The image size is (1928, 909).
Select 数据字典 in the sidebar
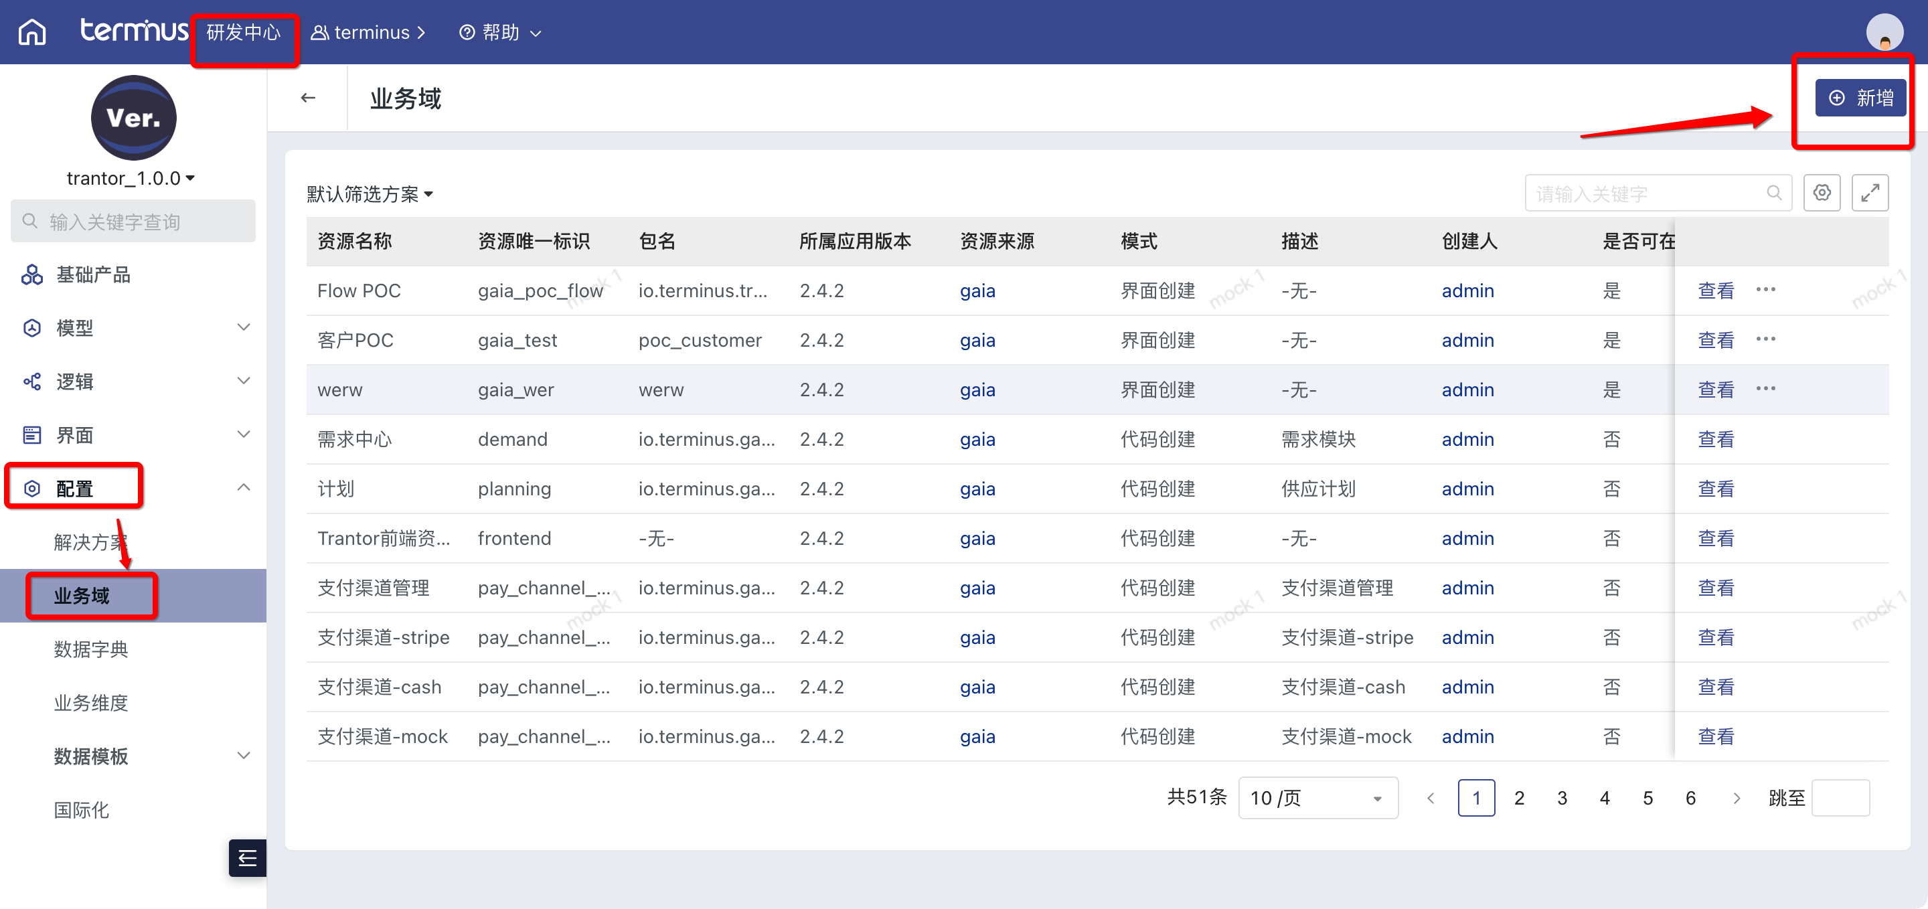coord(90,649)
